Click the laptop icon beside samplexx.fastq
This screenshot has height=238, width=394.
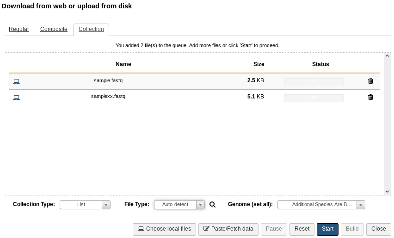coord(16,98)
